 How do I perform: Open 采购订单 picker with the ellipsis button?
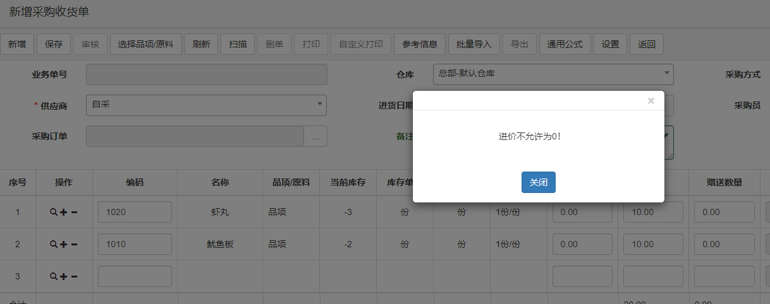coord(315,137)
